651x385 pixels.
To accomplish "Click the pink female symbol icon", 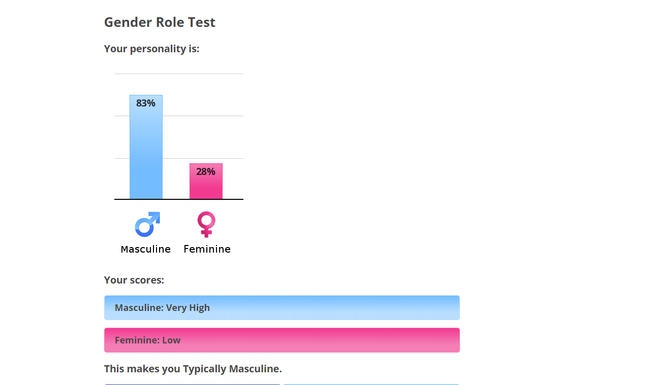I will coord(206,224).
